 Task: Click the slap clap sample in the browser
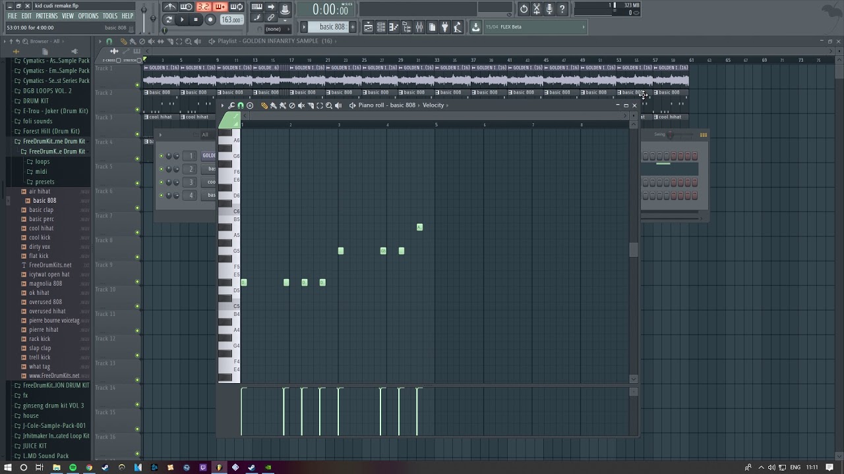40,348
